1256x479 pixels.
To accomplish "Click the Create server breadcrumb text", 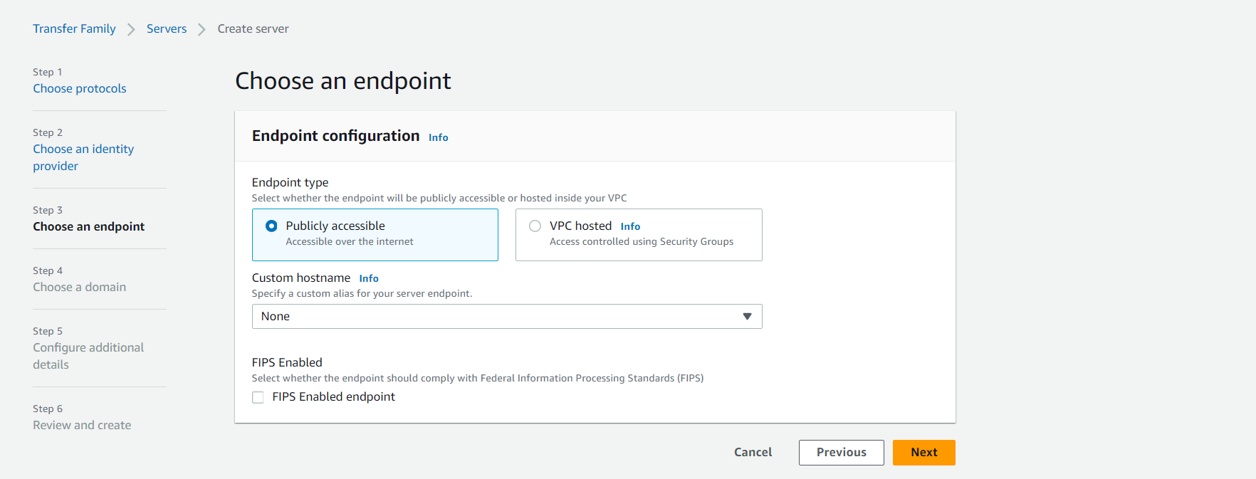I will pyautogui.click(x=253, y=28).
